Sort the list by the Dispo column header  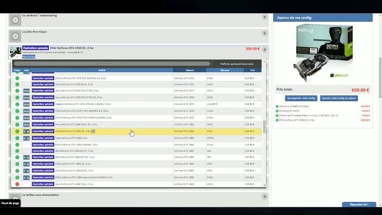pyautogui.click(x=17, y=70)
